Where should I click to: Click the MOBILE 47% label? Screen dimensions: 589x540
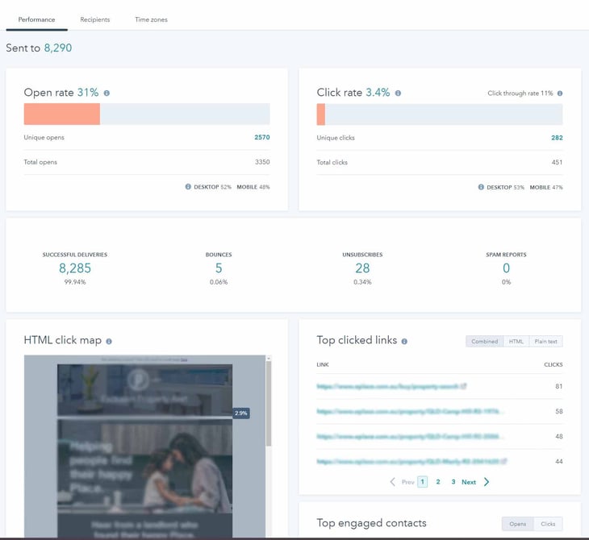click(546, 187)
